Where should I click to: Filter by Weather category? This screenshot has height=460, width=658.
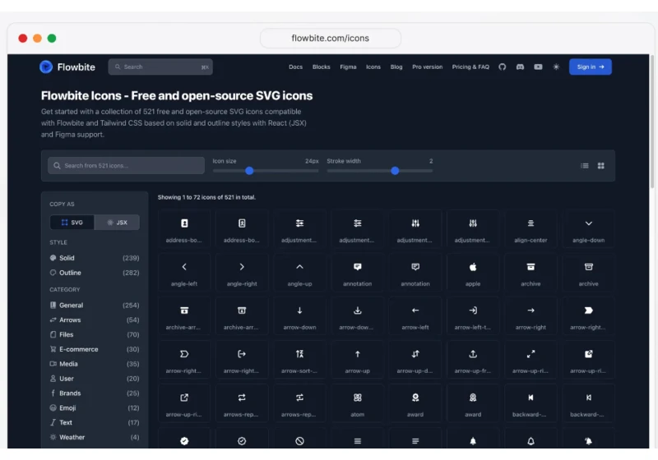(95, 437)
